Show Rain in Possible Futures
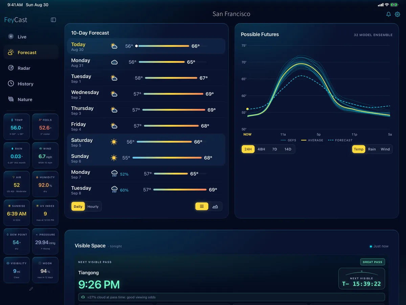 [372, 149]
